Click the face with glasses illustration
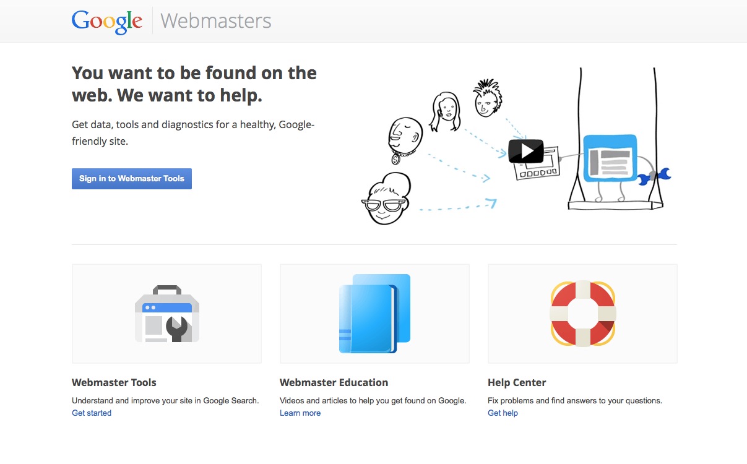Viewport: 747px width, 464px height. point(386,199)
